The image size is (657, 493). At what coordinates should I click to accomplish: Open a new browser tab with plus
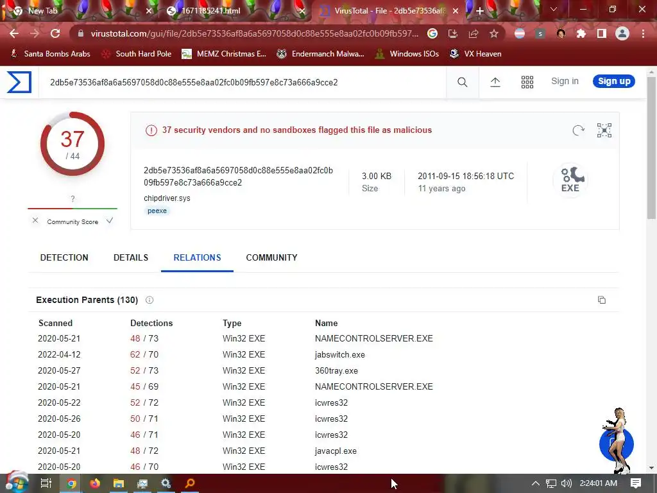coord(480,11)
